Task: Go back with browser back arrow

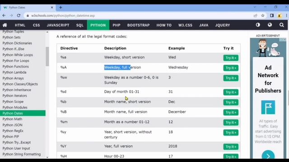Action: 4,16
